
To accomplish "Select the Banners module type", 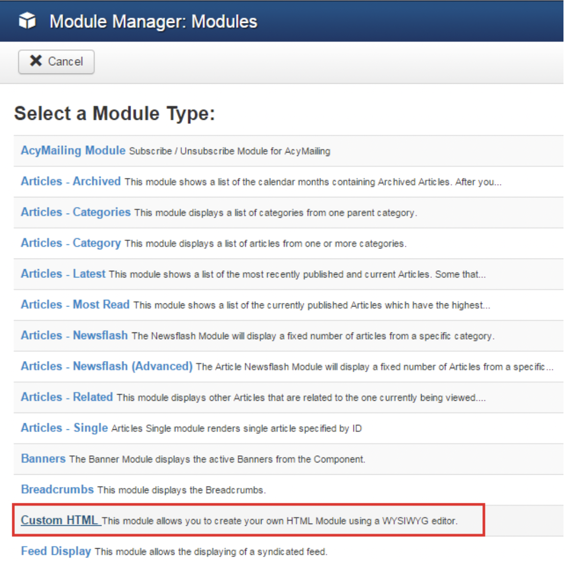I will click(43, 459).
